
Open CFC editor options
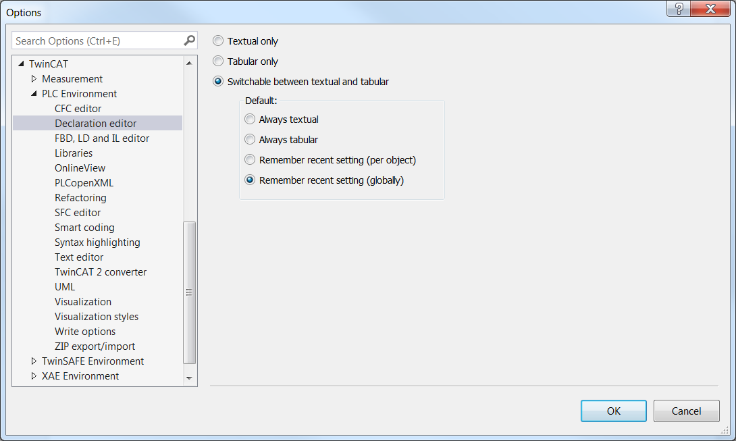(x=78, y=109)
